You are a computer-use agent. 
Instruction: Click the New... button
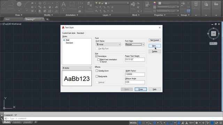pyautogui.click(x=155, y=46)
